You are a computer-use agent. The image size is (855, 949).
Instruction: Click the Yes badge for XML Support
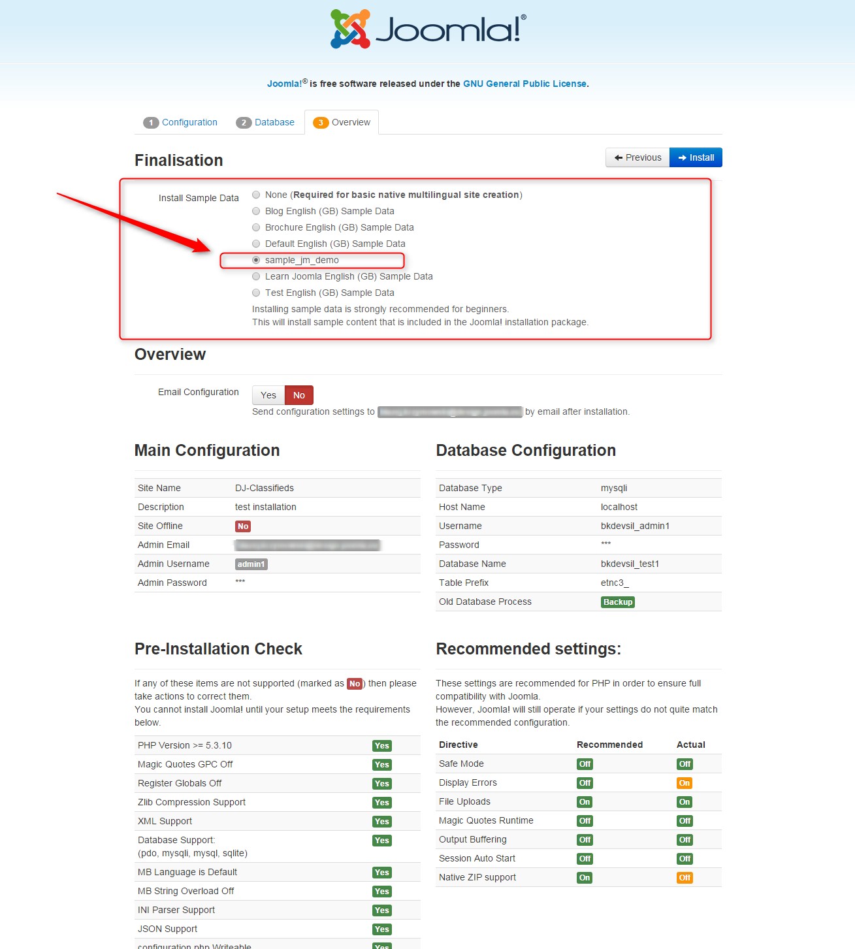coord(382,822)
